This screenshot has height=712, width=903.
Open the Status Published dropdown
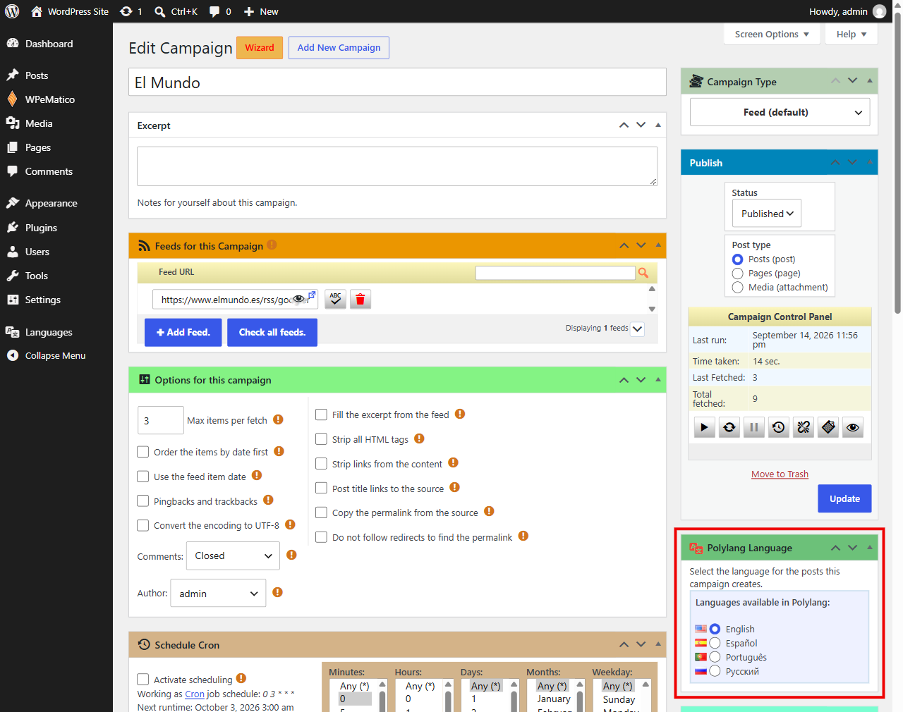[x=767, y=214]
